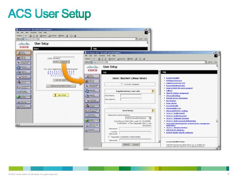
Task: Click Edit pane vertical scrollbar
Action: click(159, 106)
